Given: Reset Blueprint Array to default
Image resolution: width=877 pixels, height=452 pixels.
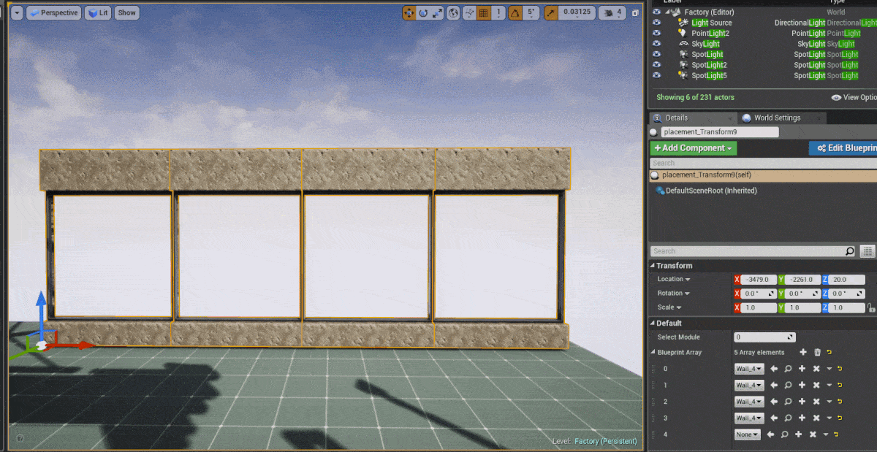Looking at the screenshot, I should pos(829,353).
